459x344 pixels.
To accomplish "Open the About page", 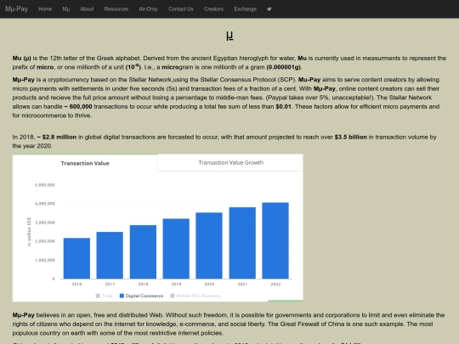I will [x=87, y=9].
